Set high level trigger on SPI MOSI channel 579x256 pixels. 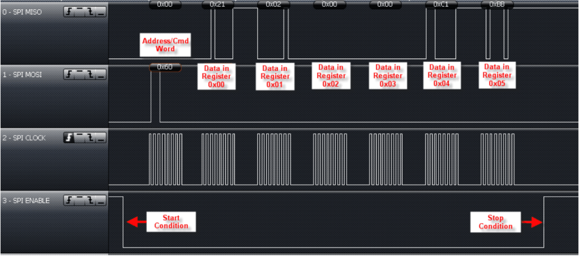pos(79,75)
